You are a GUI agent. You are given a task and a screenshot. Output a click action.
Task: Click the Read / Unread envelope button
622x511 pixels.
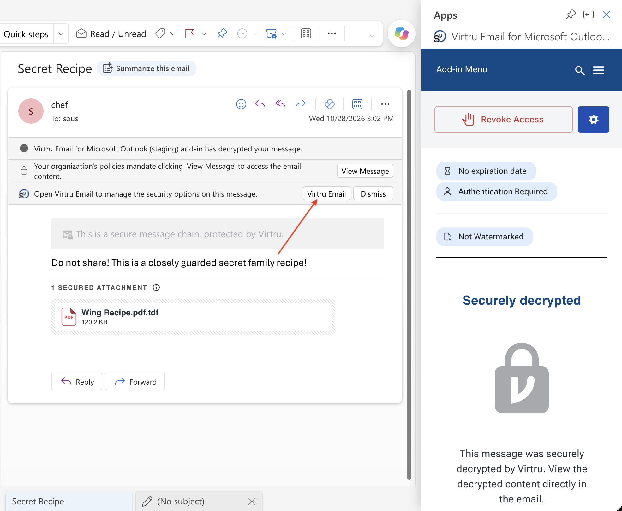(x=111, y=34)
